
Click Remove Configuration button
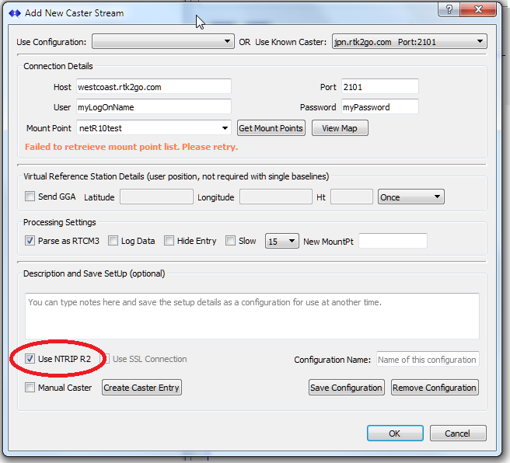click(x=435, y=388)
